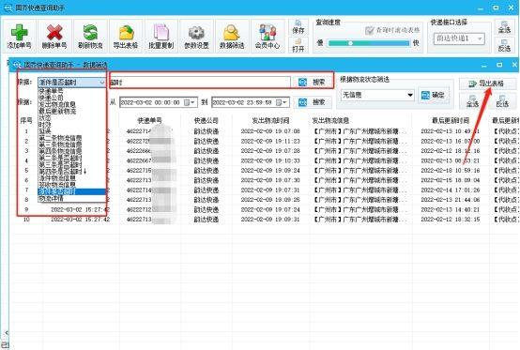This screenshot has width=520, height=350.
Task: Collapse the 派件是否超时 filter field dropdown
Action: (x=101, y=83)
